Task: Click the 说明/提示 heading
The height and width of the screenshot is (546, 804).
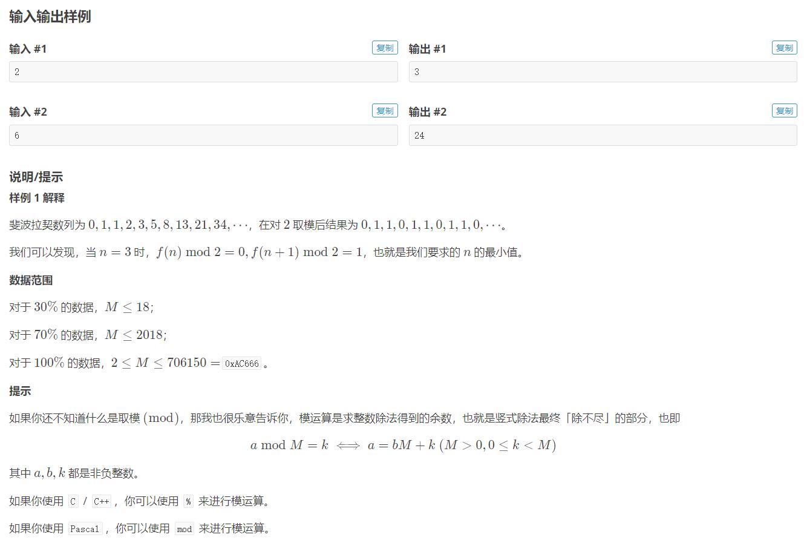Action: (36, 177)
